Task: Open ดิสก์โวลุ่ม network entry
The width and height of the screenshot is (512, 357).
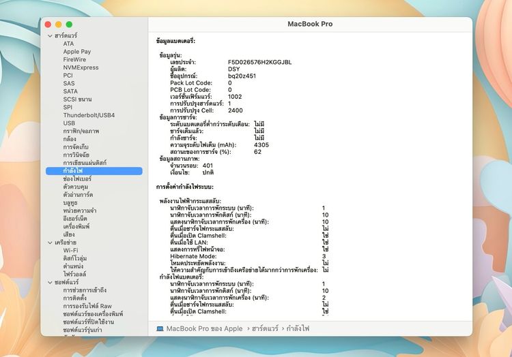Action: click(75, 259)
